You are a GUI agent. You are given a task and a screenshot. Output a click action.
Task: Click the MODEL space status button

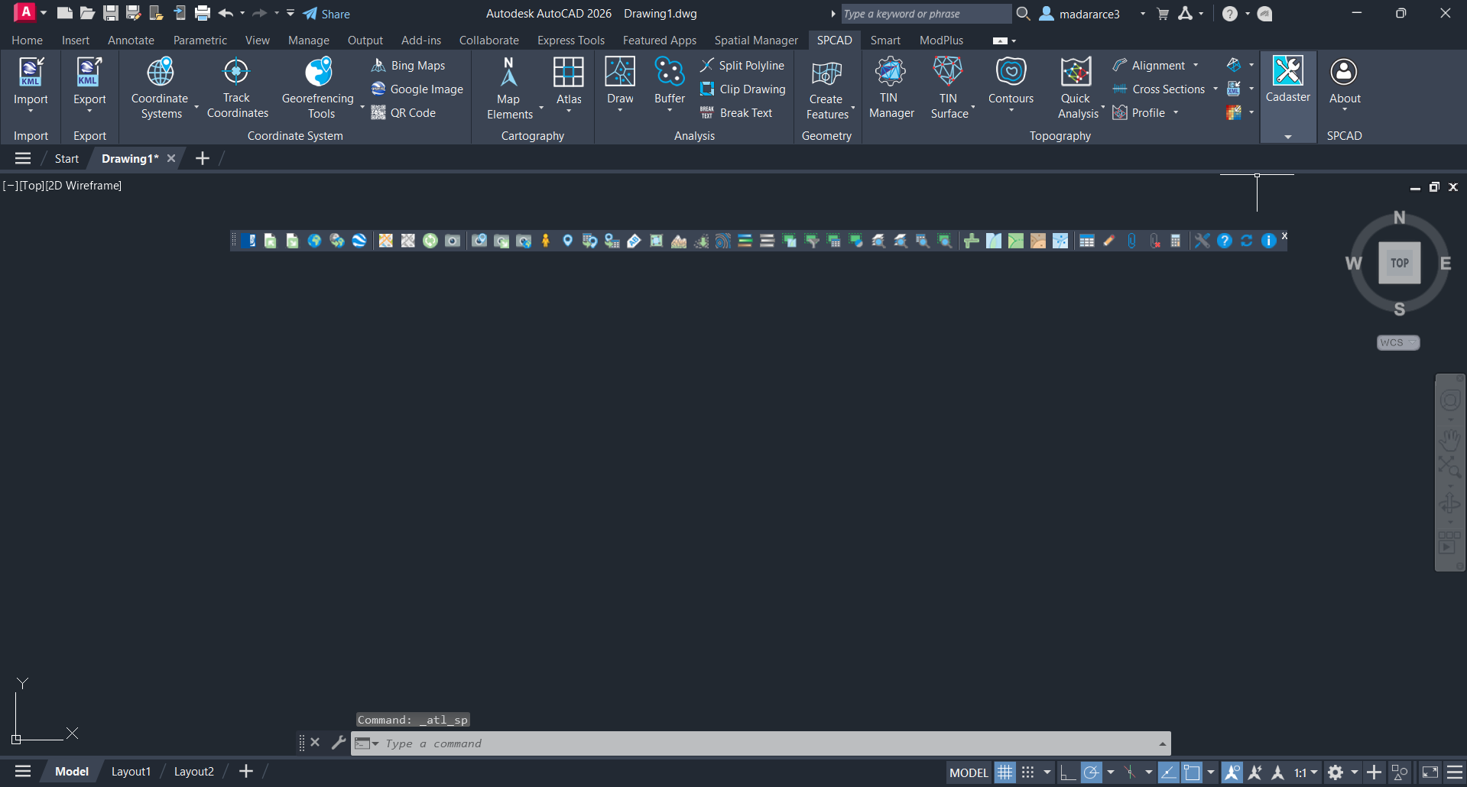point(969,772)
